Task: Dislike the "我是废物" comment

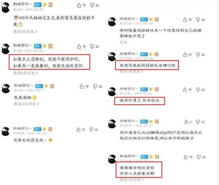Action: (98, 87)
